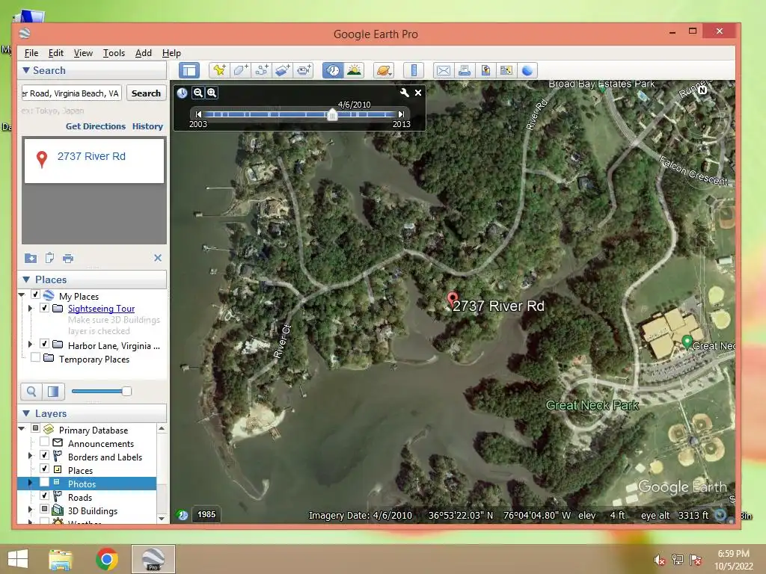Image resolution: width=766 pixels, height=574 pixels.
Task: Record a tour with the camera icon
Action: [x=304, y=70]
